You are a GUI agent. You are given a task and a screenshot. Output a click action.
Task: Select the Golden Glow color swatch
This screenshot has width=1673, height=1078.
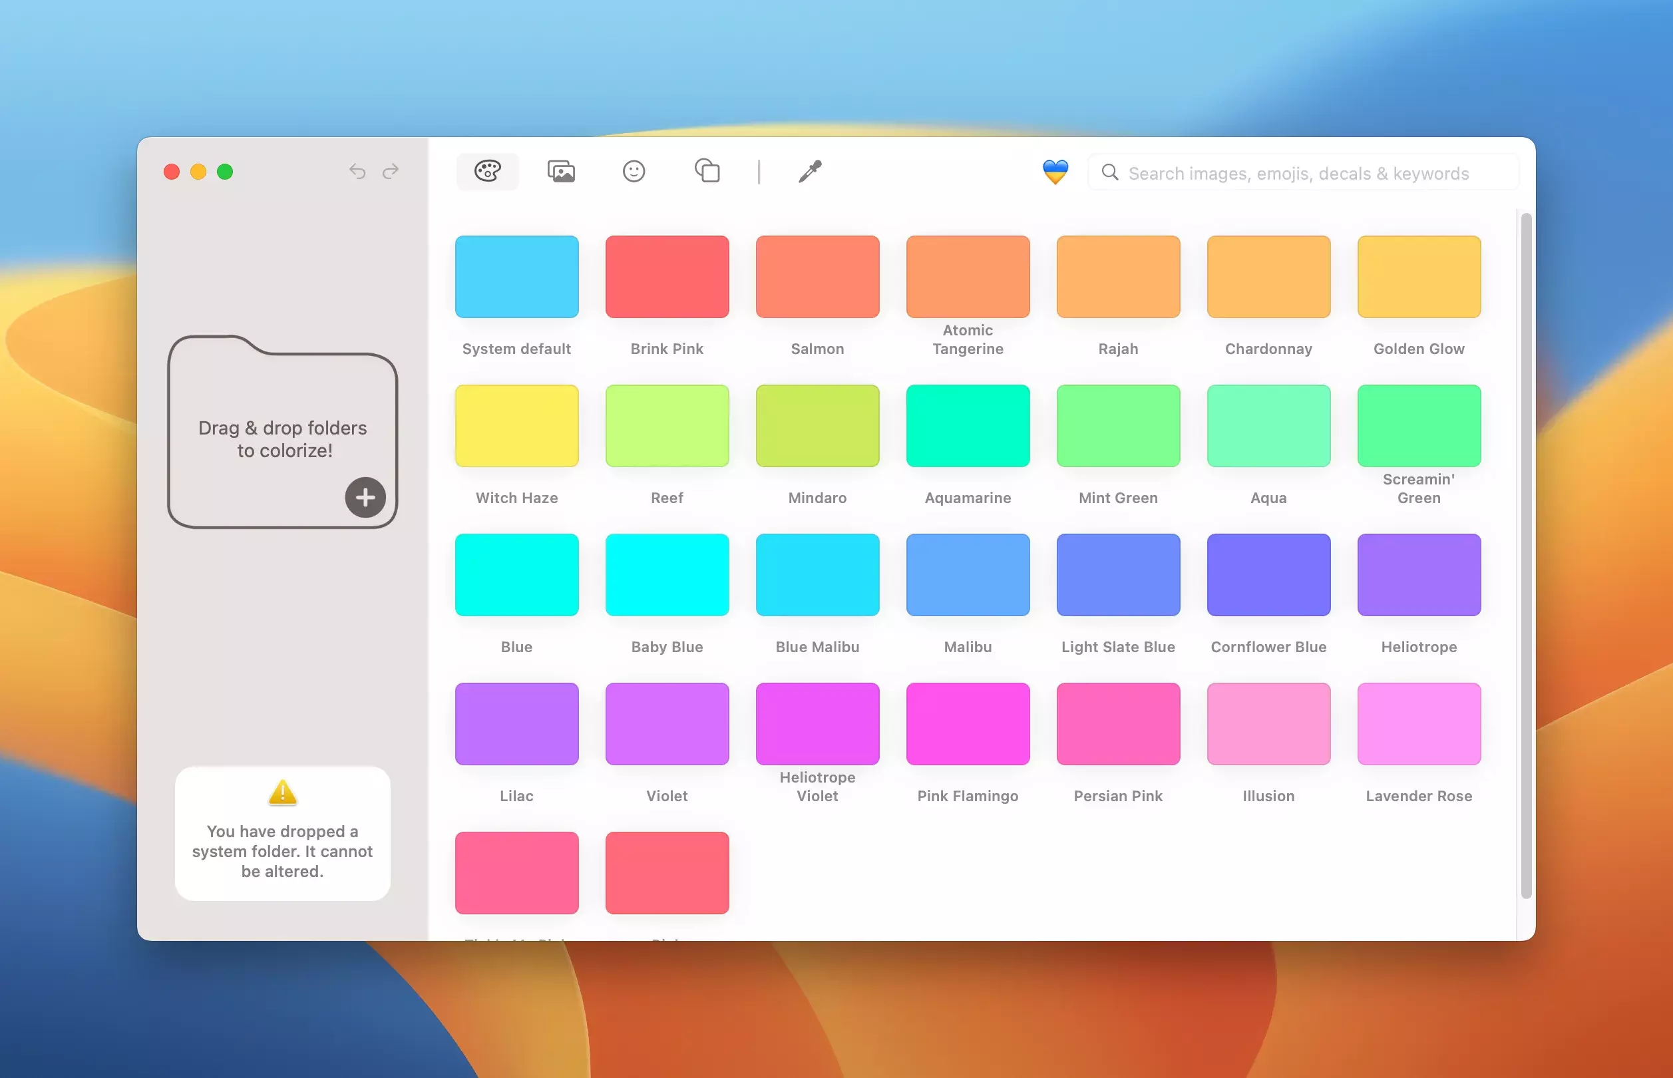pos(1418,277)
